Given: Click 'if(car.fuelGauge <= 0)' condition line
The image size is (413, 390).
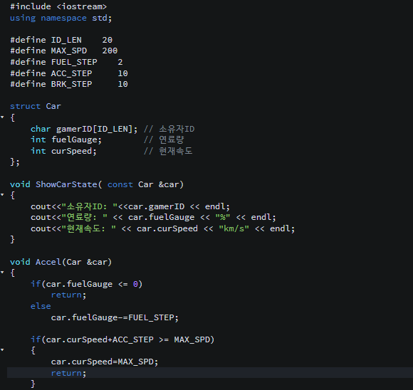Looking at the screenshot, I should (87, 284).
